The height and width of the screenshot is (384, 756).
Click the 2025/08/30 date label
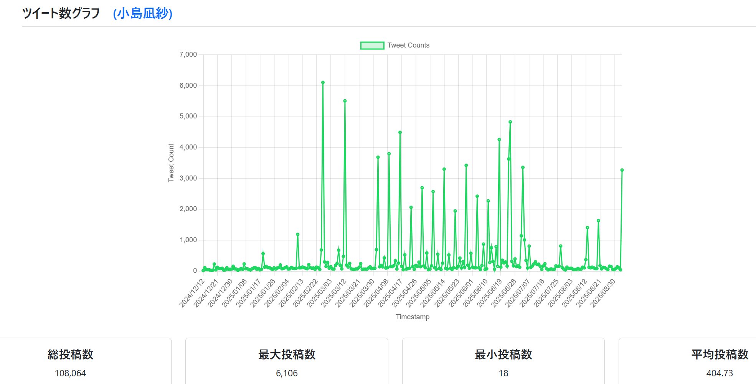(x=603, y=293)
